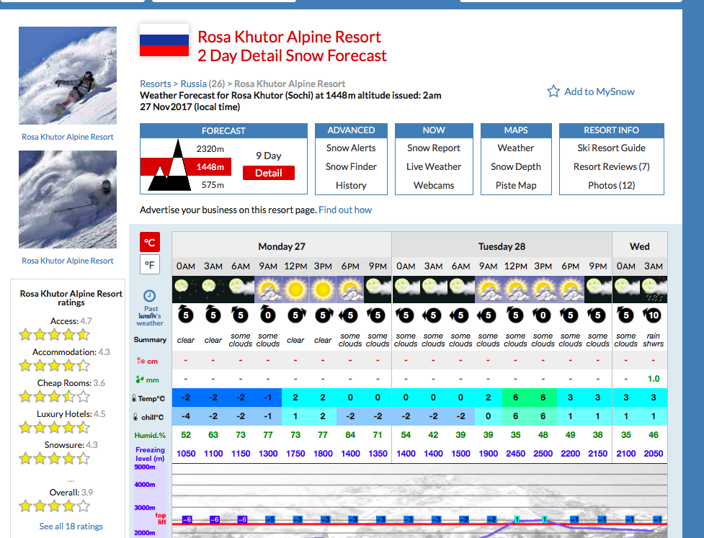Click the Cheap Rooms rating stars
This screenshot has width=704, height=538.
pyautogui.click(x=54, y=397)
